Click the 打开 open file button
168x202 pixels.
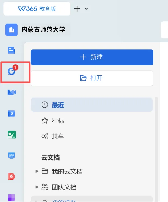pyautogui.click(x=92, y=78)
